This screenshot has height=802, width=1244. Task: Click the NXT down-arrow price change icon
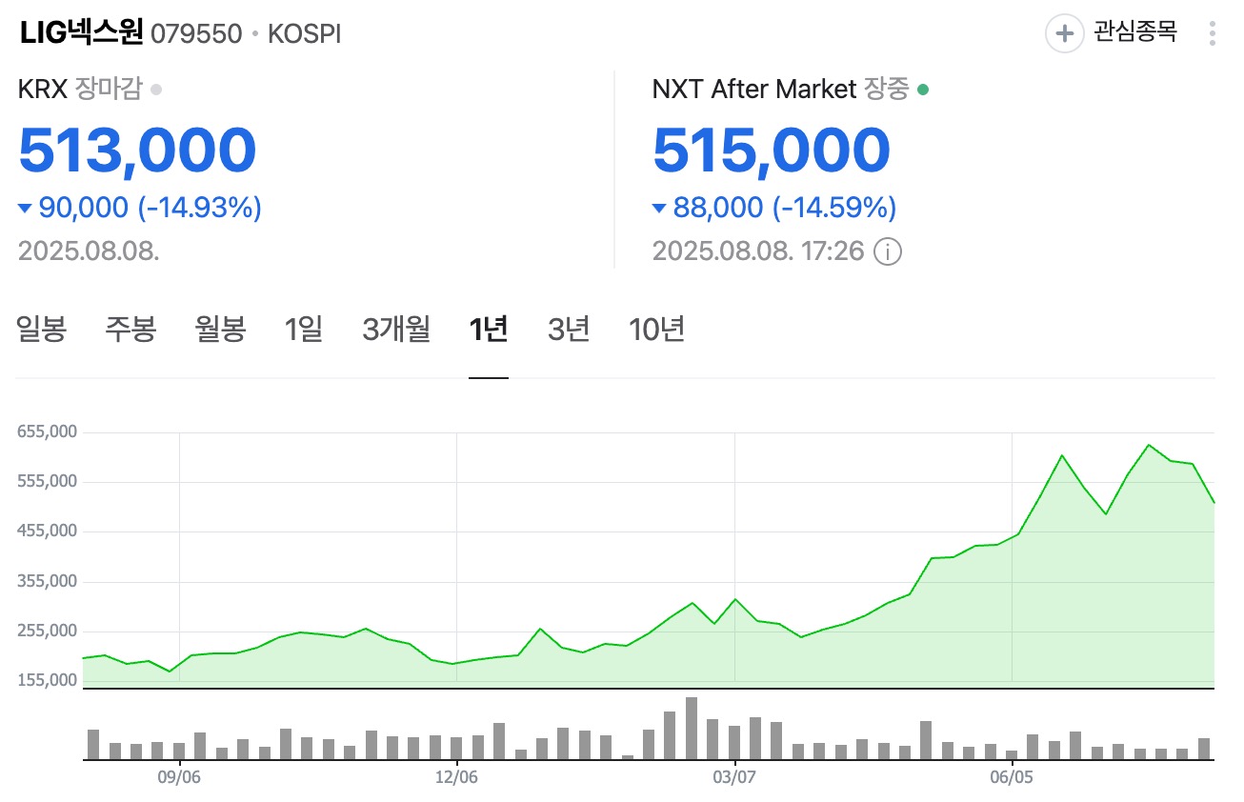point(659,208)
